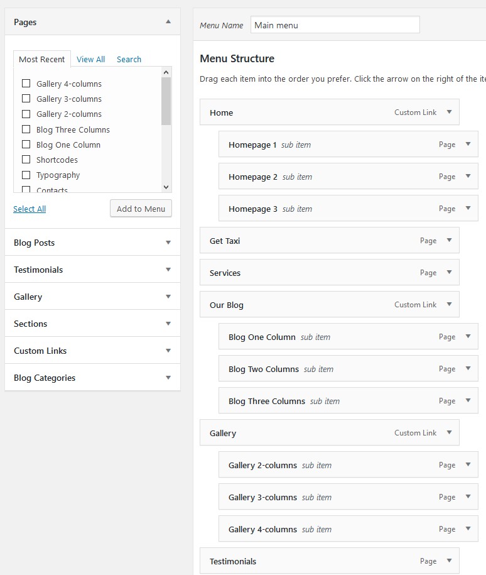The width and height of the screenshot is (486, 575).
Task: Expand the Blog Posts panel
Action: 92,243
